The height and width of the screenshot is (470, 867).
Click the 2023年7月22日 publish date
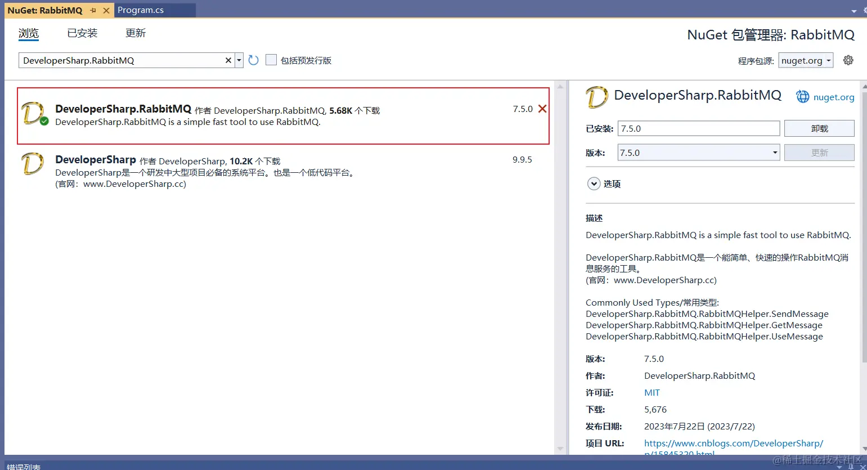[699, 427]
